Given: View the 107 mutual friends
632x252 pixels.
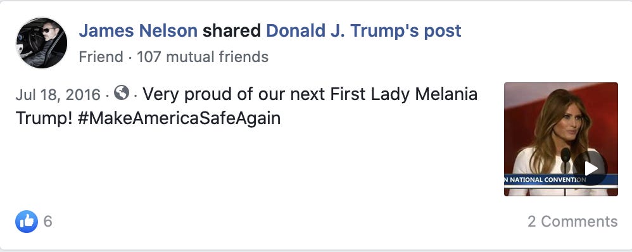Looking at the screenshot, I should (x=203, y=57).
